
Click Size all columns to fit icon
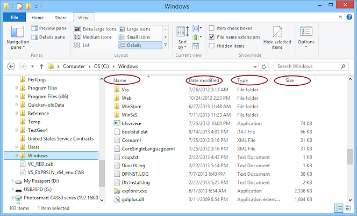[x=196, y=46]
